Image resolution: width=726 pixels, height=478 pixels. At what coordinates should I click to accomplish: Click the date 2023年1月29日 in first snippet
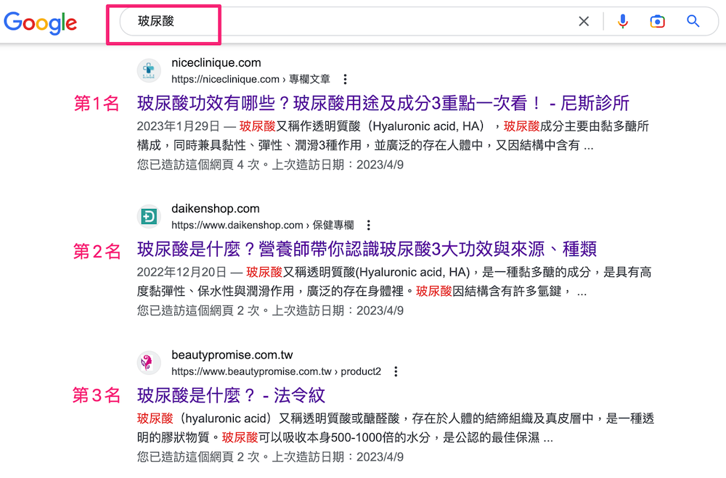(179, 126)
